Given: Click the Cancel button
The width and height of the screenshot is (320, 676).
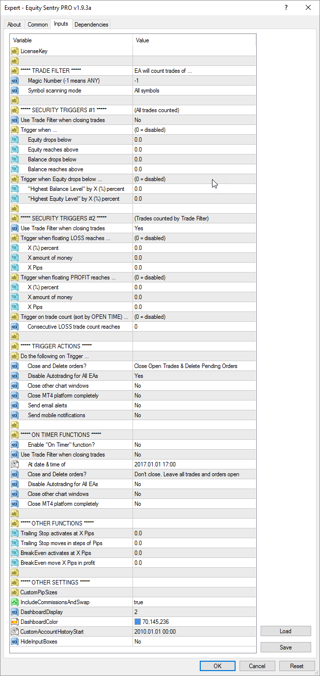Looking at the screenshot, I should 257,666.
